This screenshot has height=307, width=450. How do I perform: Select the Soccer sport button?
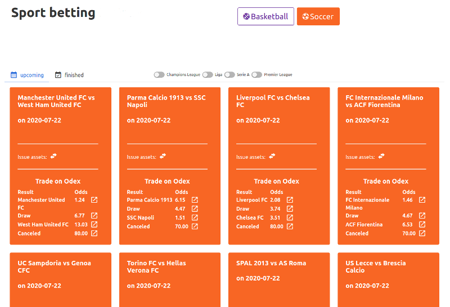tap(318, 16)
